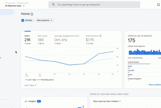Click the Home page verified icon
The height and width of the screenshot is (108, 161).
(x=32, y=14)
